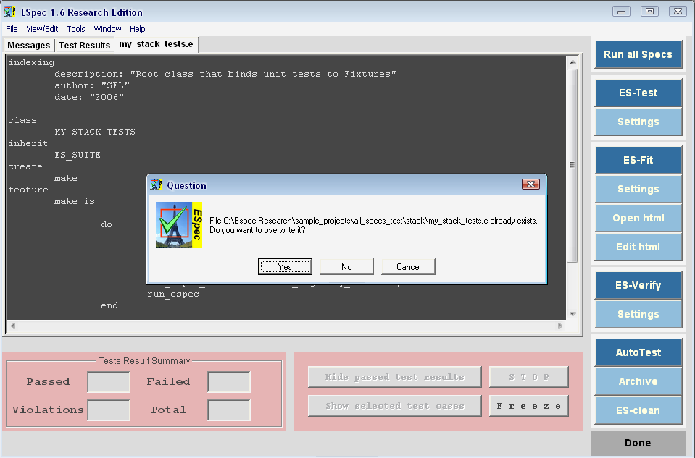695x458 pixels.
Task: Click the ESpec Eiffel Tower logo in dialog
Action: (179, 225)
